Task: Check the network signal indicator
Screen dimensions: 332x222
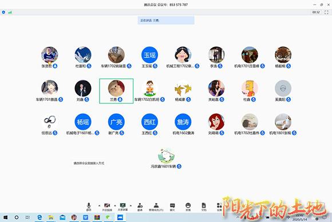Action: click(x=10, y=12)
